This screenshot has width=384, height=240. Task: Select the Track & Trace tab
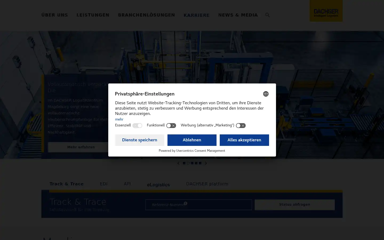click(66, 184)
